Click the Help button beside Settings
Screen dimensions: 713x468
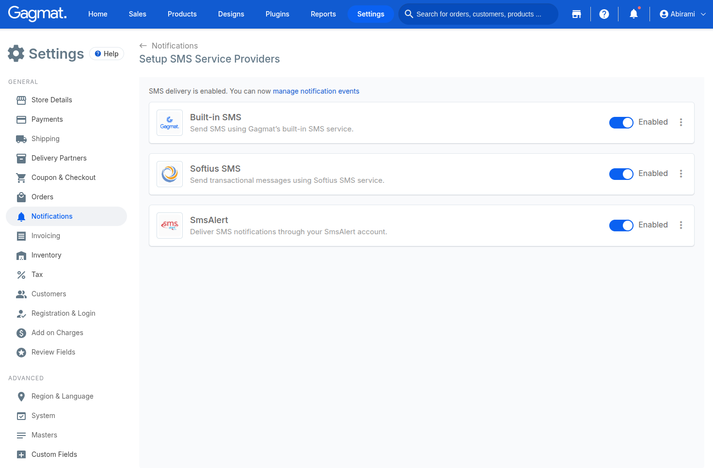click(x=107, y=54)
